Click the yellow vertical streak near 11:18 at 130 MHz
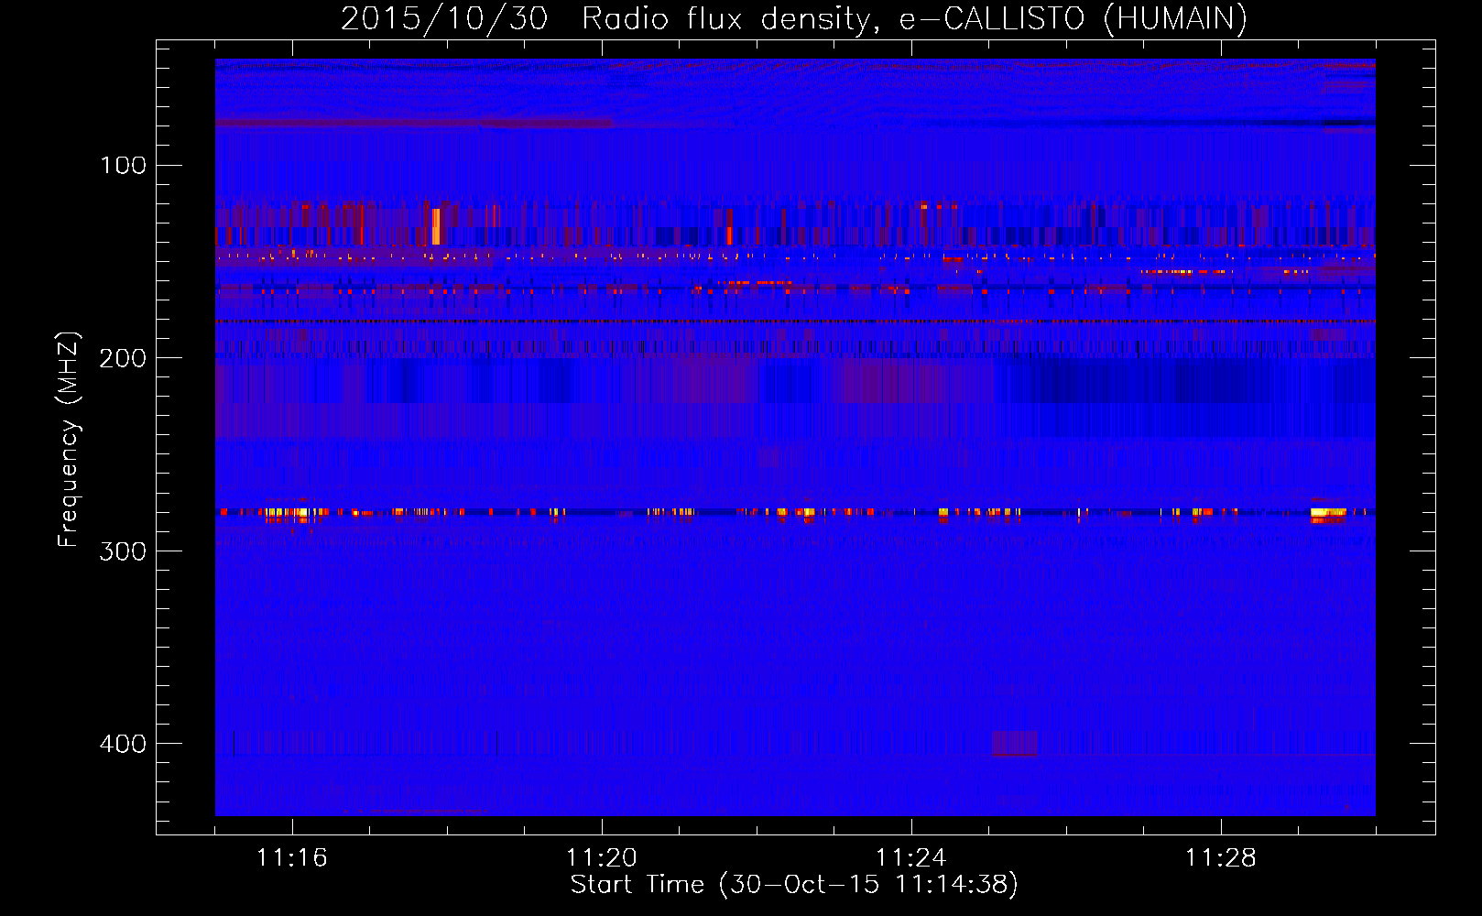The height and width of the screenshot is (916, 1482). (x=436, y=226)
